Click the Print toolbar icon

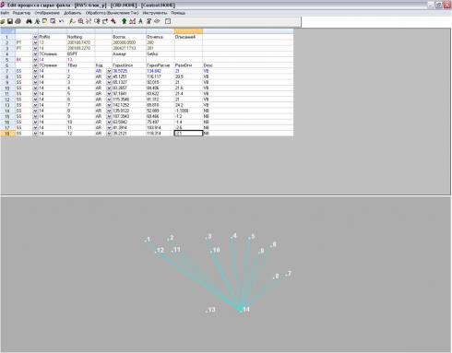coord(18,21)
